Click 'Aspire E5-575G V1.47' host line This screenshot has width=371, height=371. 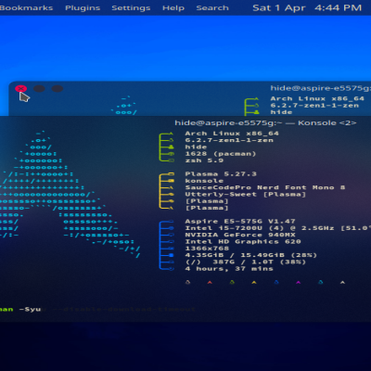point(240,222)
